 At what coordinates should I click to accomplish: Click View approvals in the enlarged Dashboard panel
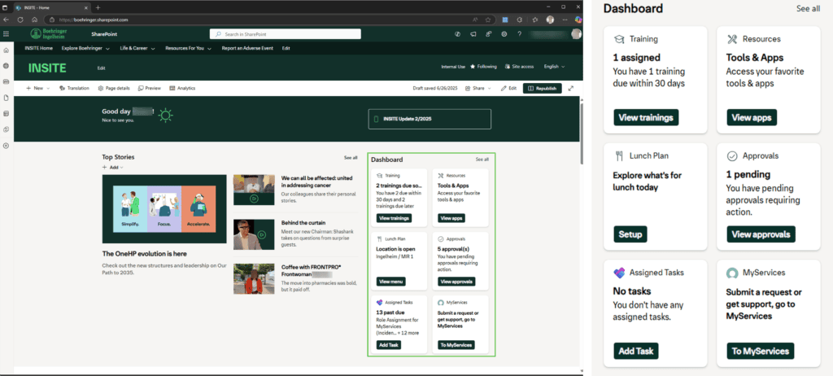[761, 234]
